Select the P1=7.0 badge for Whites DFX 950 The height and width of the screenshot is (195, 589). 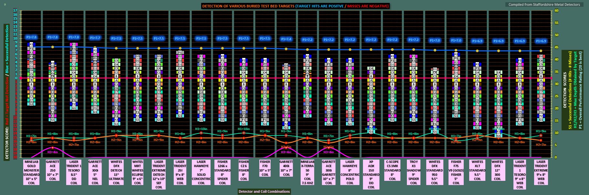tap(435, 41)
